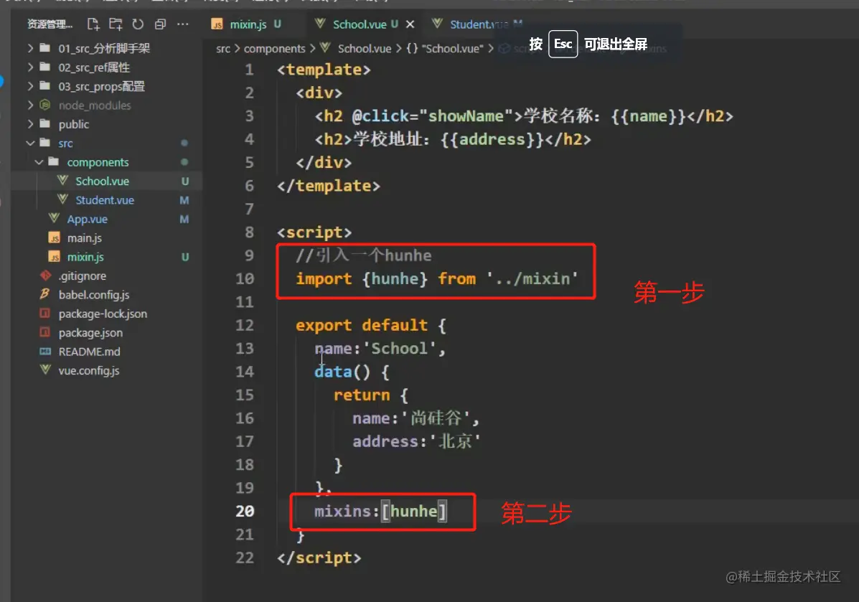Screen dimensions: 859x602
Task: Click the name:'School' property
Action: pyautogui.click(x=380, y=349)
